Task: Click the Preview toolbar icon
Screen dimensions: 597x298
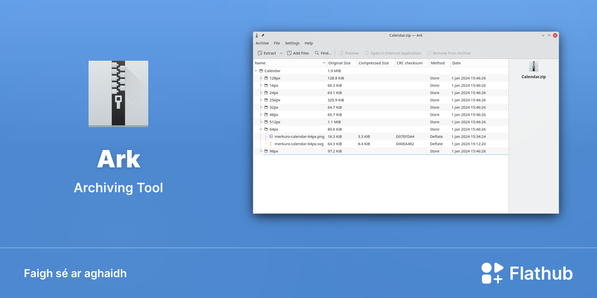Action: pos(341,53)
